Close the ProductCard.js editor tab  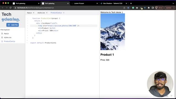click(64, 13)
